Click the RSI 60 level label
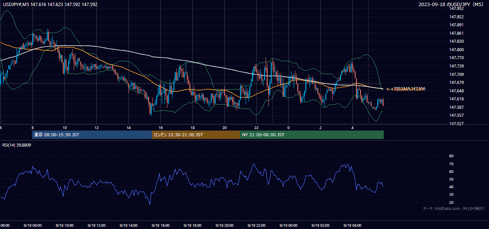489x229 pixels. (x=451, y=171)
